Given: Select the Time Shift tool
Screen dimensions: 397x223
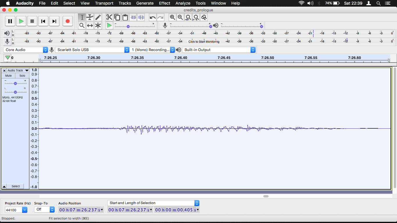Looking at the screenshot, I should click(x=90, y=26).
